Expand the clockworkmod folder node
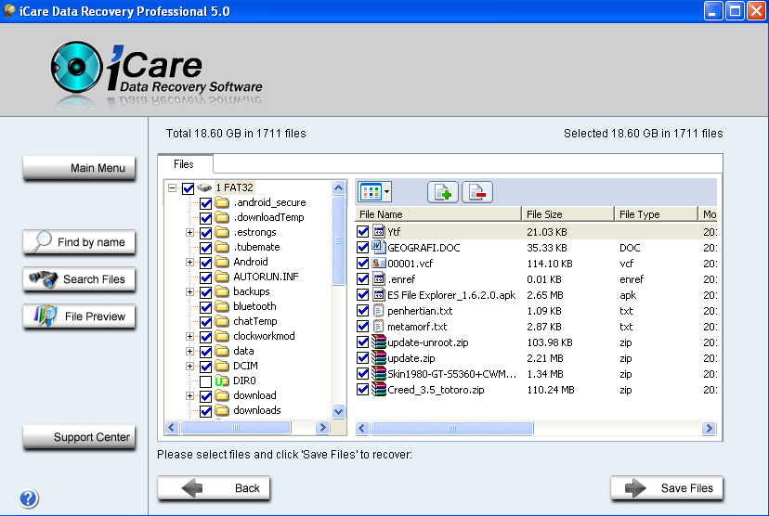 click(189, 336)
